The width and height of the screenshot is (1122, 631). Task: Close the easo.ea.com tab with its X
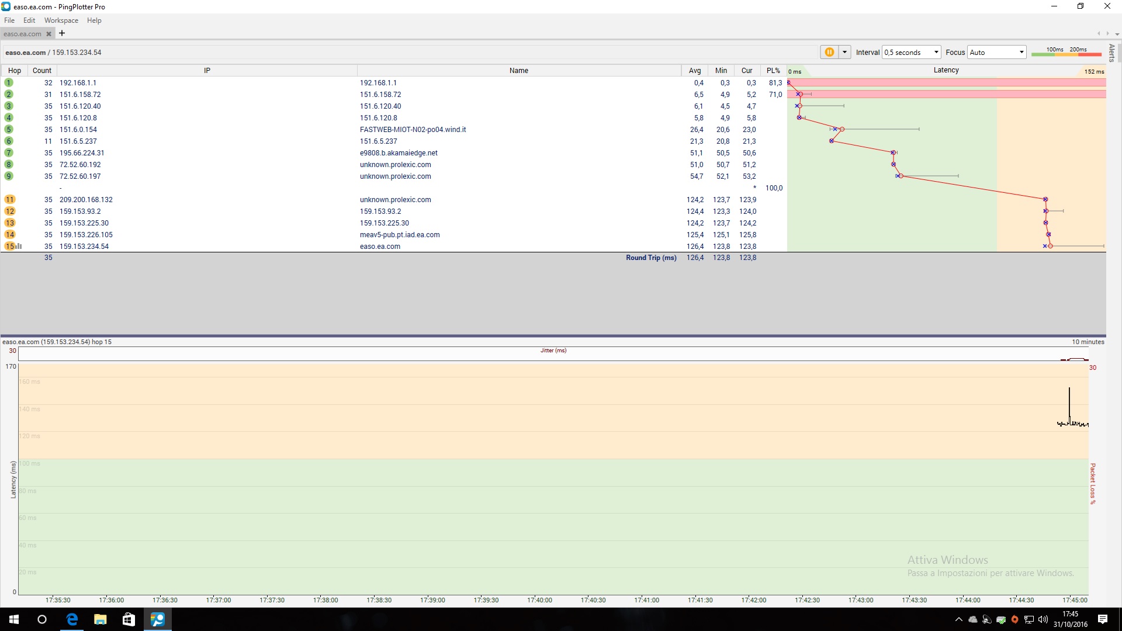pos(49,34)
